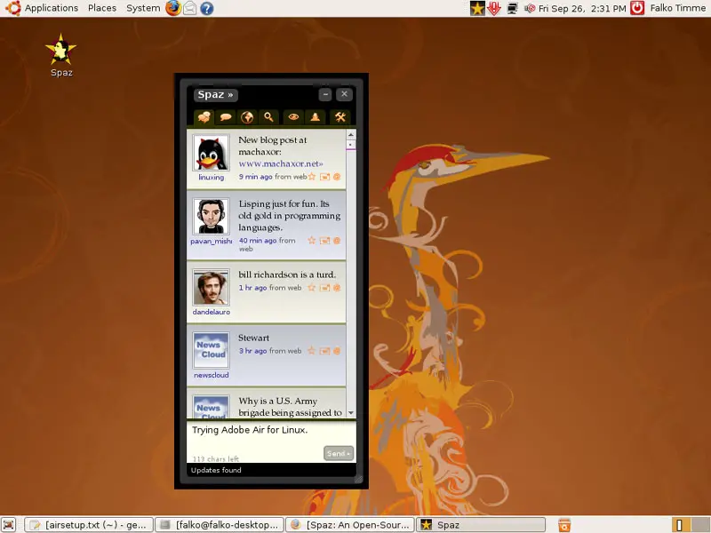
Task: Open the linuxing username link
Action: [212, 177]
